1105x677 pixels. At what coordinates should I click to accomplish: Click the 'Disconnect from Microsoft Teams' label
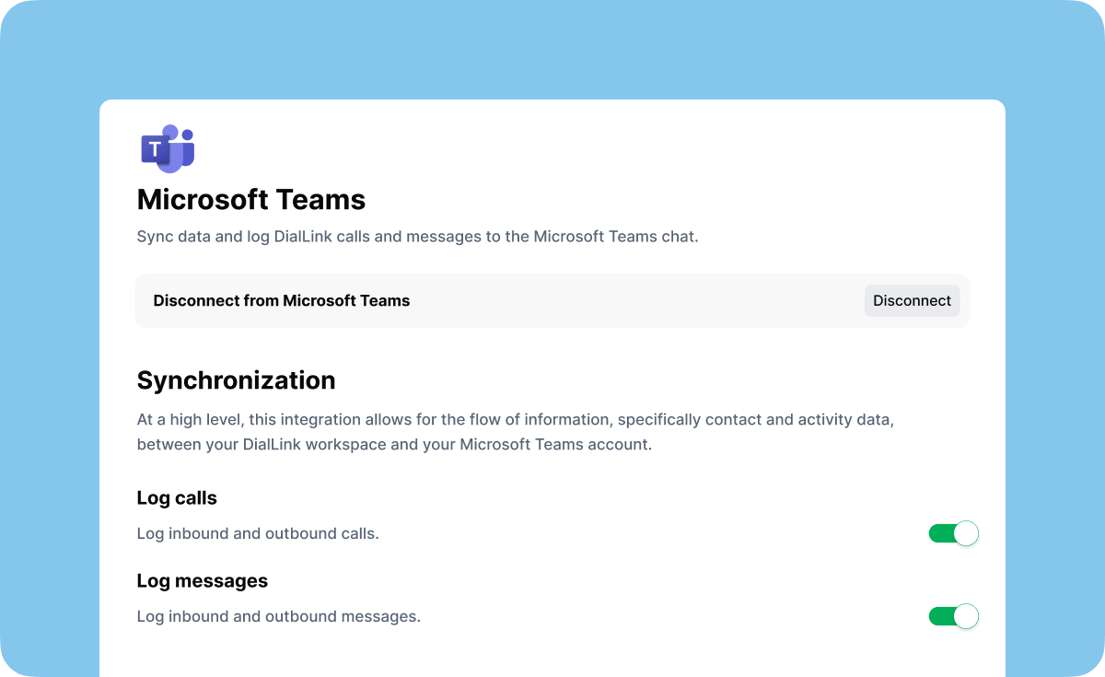point(281,300)
